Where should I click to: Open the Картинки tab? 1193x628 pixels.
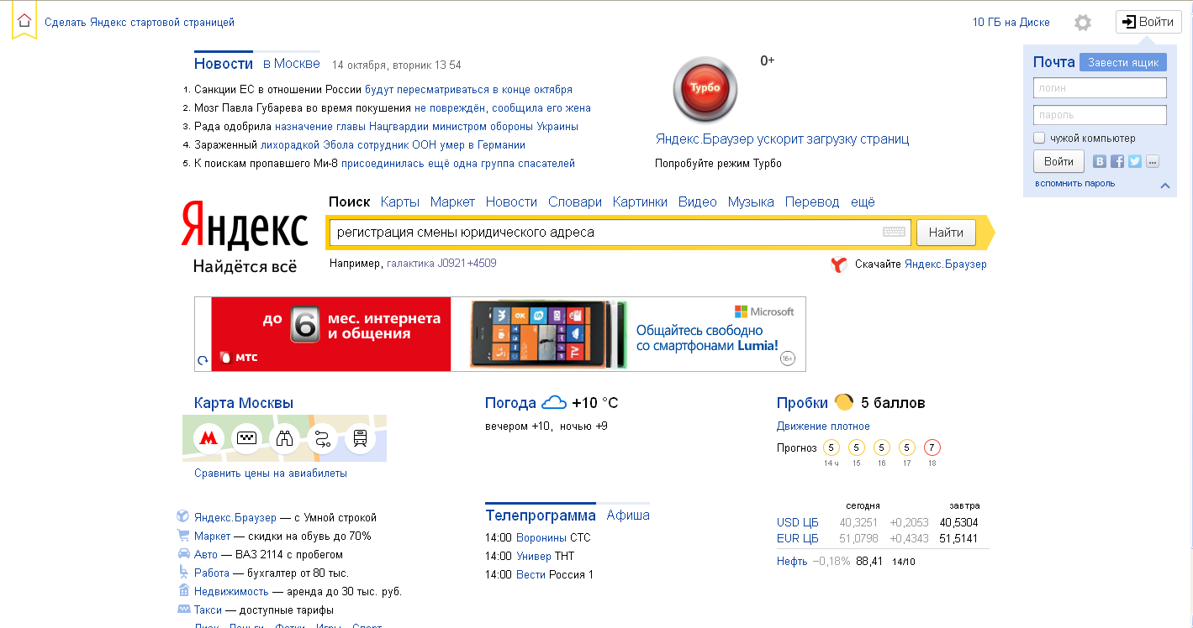[640, 201]
